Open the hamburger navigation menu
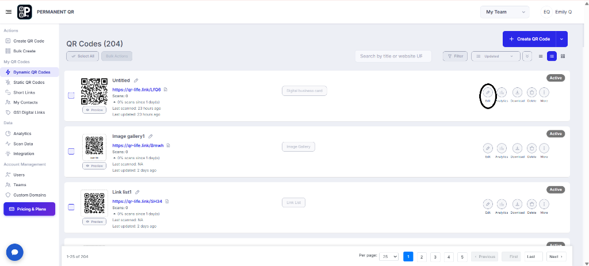The image size is (589, 266). tap(9, 12)
